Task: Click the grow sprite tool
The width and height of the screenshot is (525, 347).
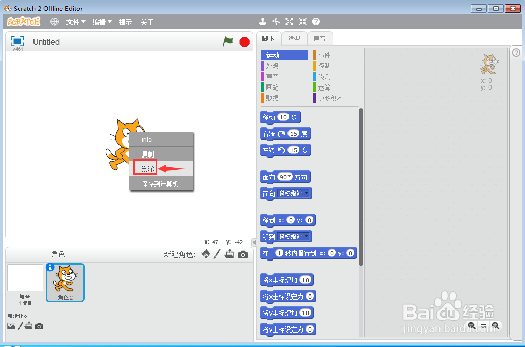Action: [x=289, y=22]
